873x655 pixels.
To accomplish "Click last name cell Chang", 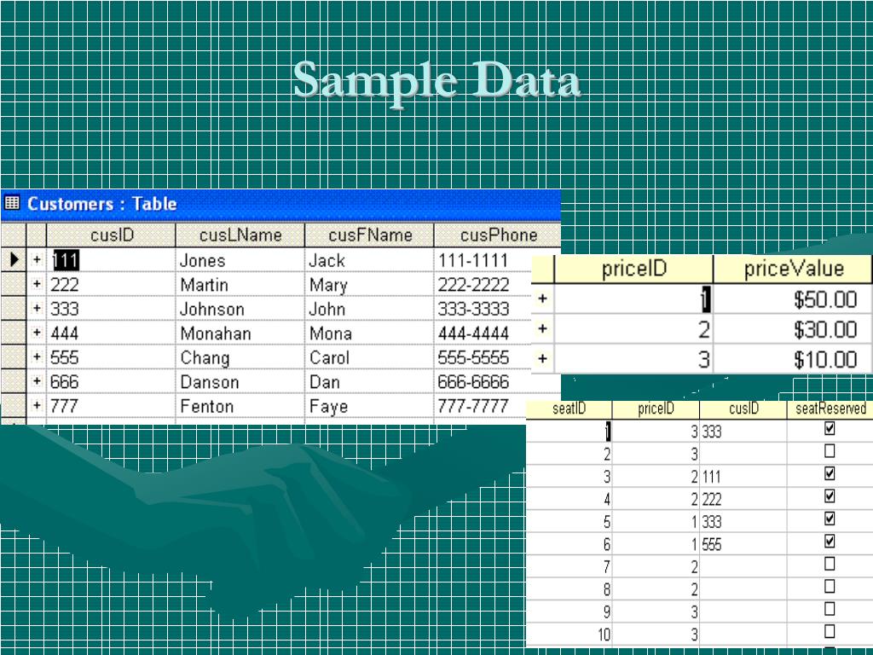I will tap(240, 357).
